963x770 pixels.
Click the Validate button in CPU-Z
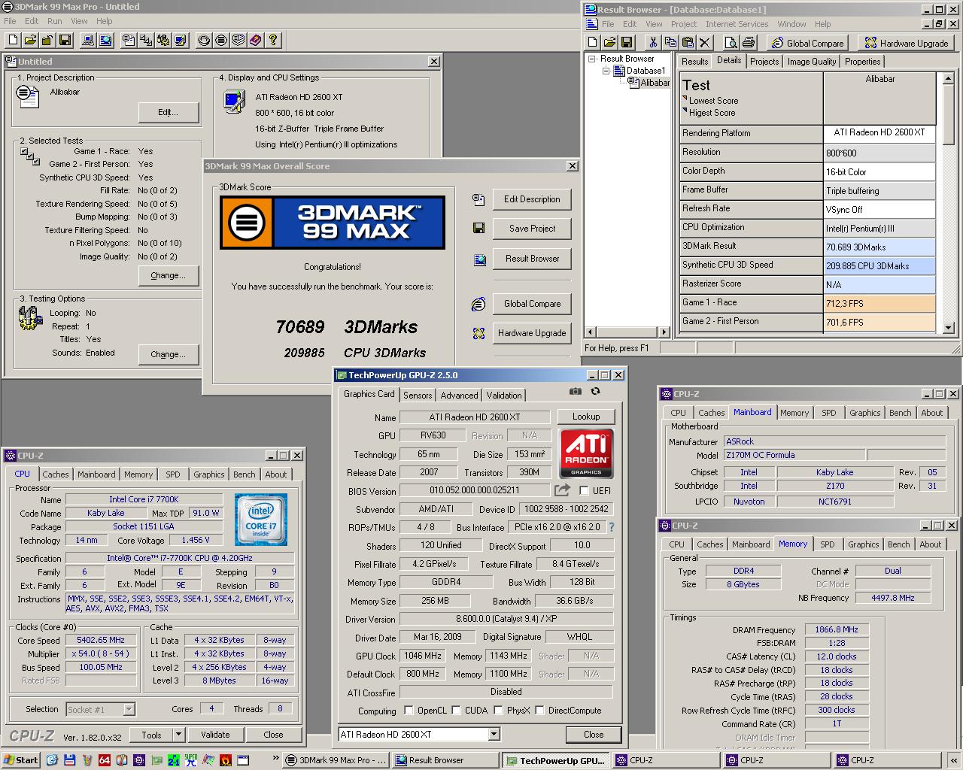(215, 735)
